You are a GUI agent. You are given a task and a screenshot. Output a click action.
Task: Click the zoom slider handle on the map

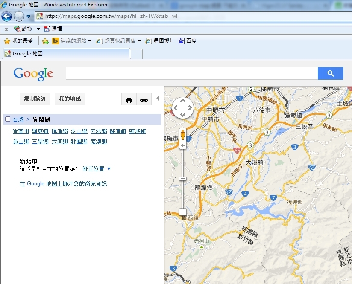[183, 179]
